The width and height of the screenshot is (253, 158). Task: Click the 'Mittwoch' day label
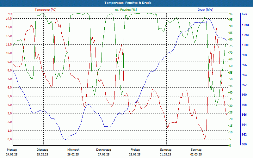[73, 150]
